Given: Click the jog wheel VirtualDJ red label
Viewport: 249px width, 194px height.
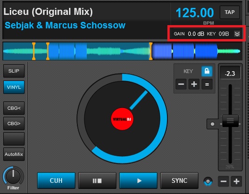Looking at the screenshot, I should [122, 119].
